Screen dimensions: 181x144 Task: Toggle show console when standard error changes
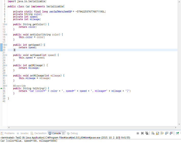(x=171, y=133)
